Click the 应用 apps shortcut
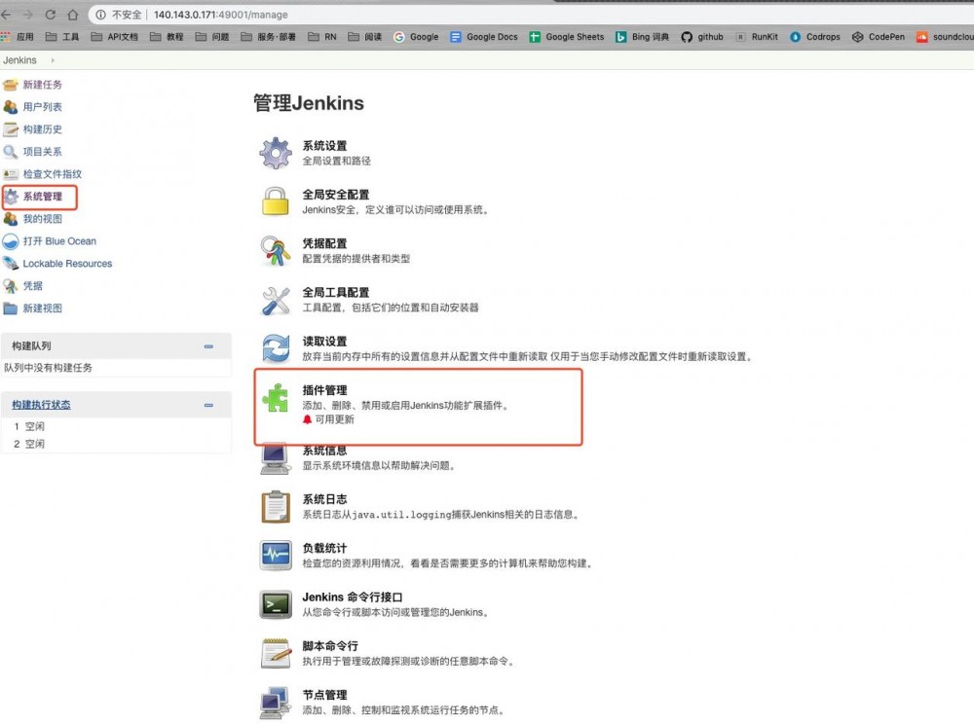974x724 pixels. pos(18,37)
